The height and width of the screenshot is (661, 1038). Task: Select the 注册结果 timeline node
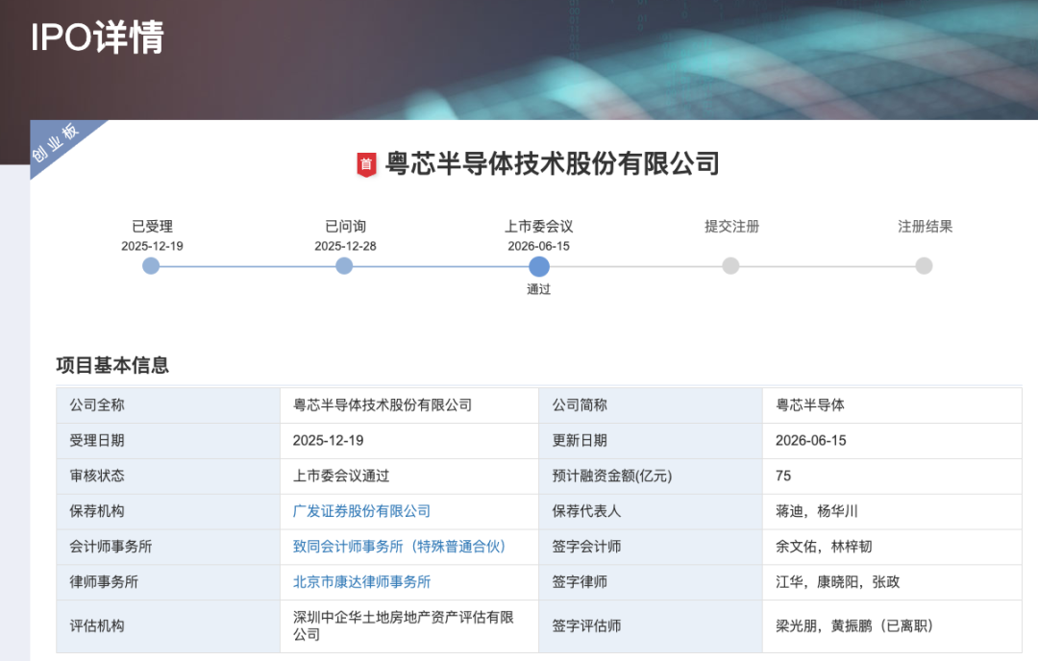(925, 266)
